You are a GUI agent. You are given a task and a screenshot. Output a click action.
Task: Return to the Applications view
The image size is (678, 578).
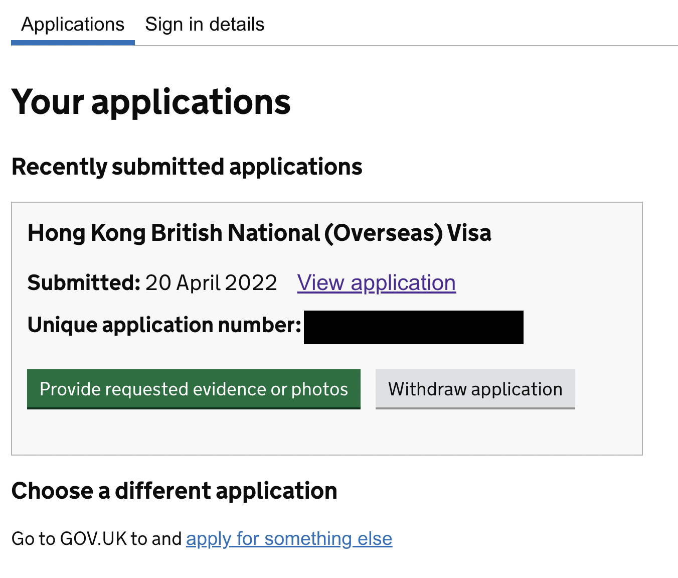pos(72,24)
